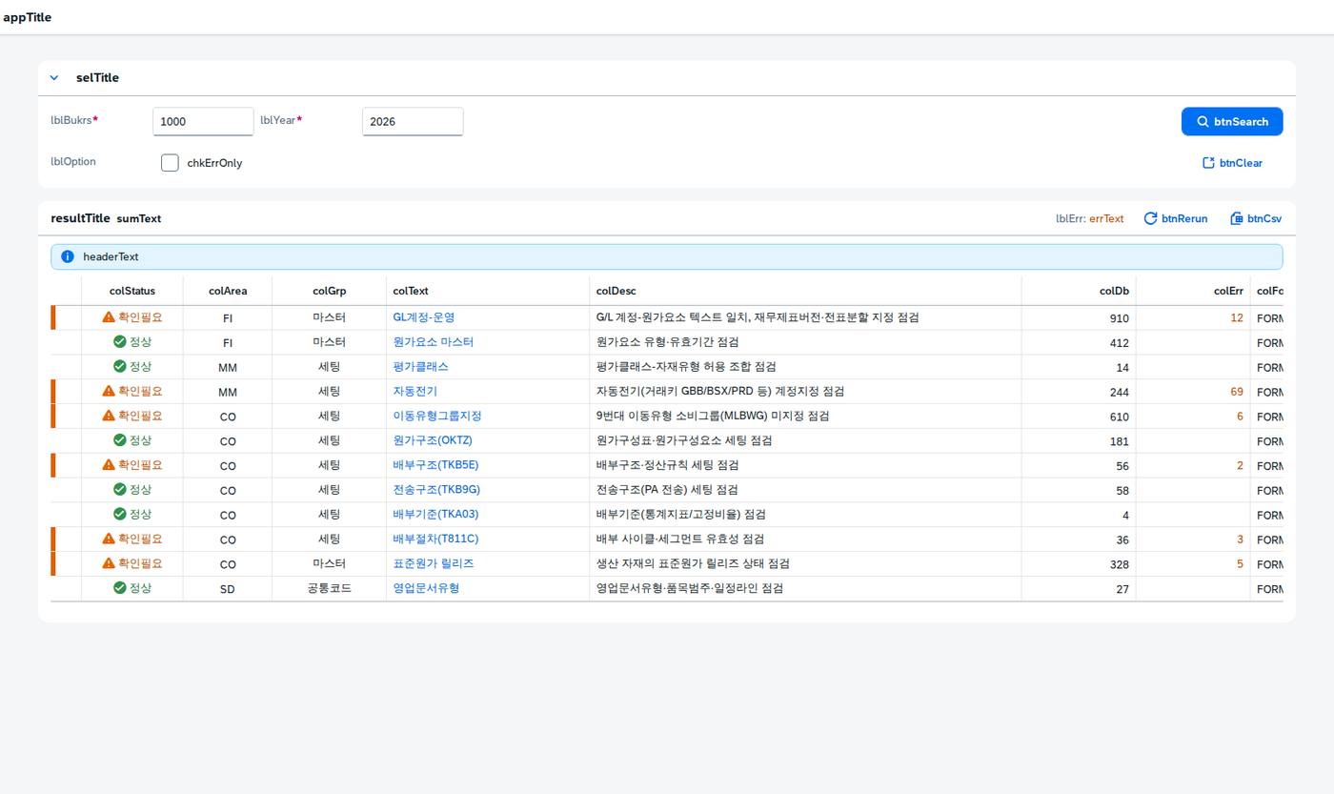1334x794 pixels.
Task: Click the errText error summary
Action: click(1106, 218)
